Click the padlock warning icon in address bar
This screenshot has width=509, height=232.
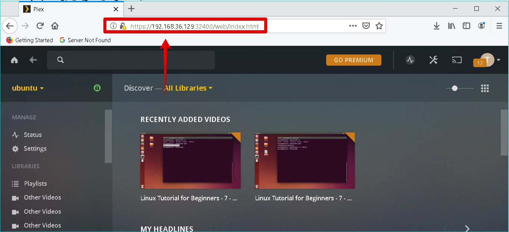coord(123,26)
